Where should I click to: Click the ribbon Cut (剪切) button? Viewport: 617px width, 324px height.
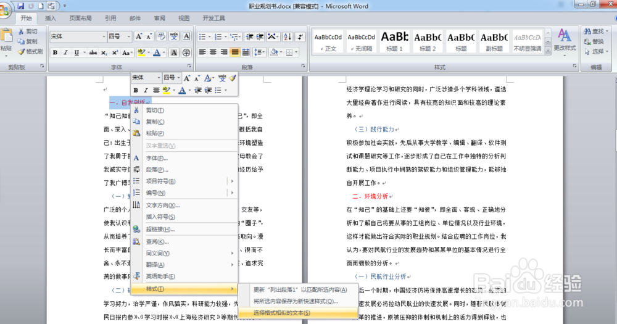pyautogui.click(x=28, y=31)
